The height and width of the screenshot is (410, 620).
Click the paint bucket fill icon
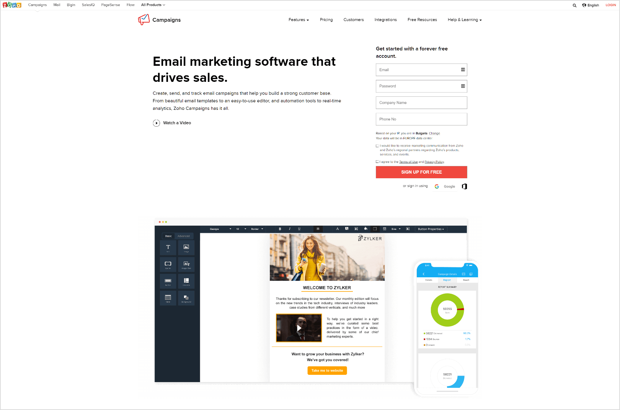coord(365,229)
